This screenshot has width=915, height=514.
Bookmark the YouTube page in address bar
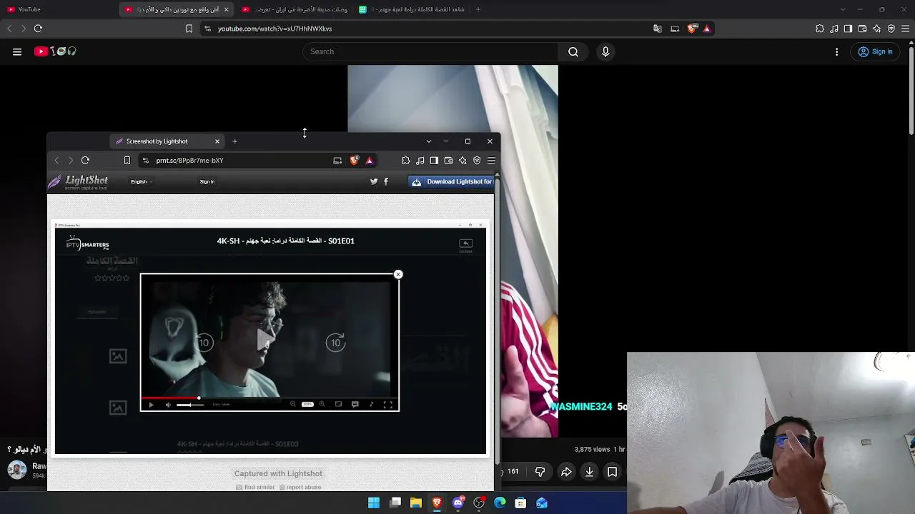click(189, 29)
